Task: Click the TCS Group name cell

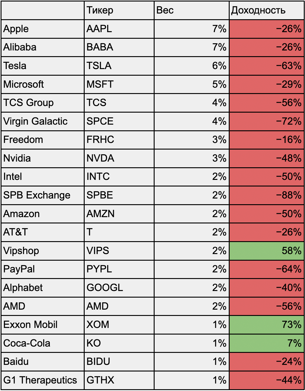Action: pyautogui.click(x=42, y=103)
